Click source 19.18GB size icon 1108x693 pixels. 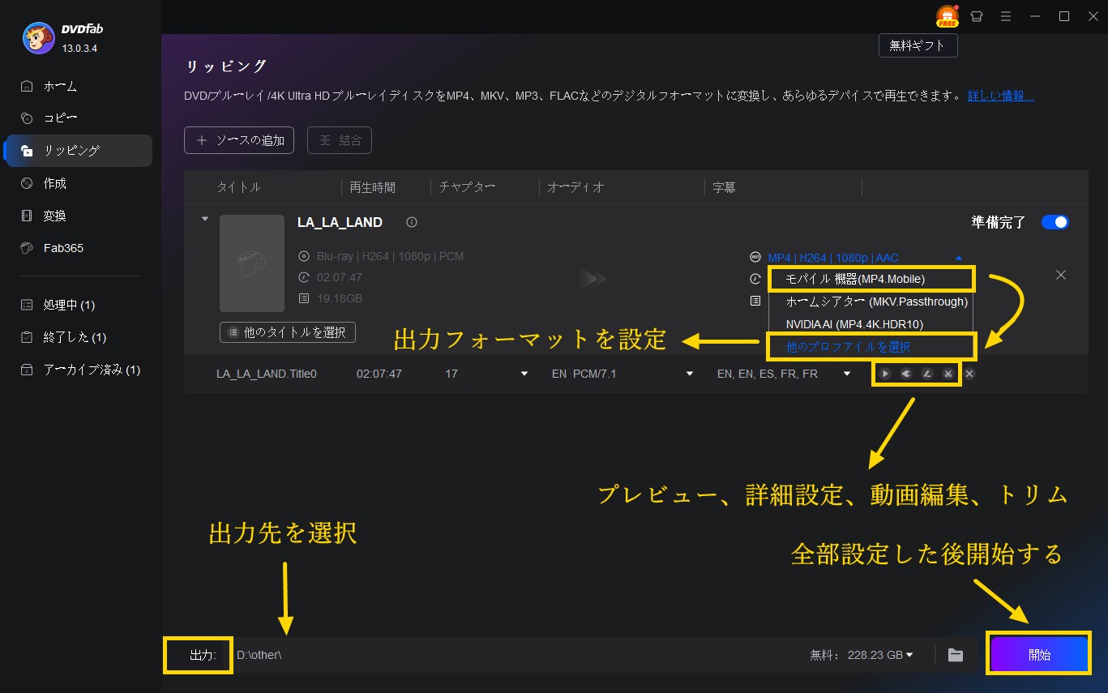tap(304, 298)
